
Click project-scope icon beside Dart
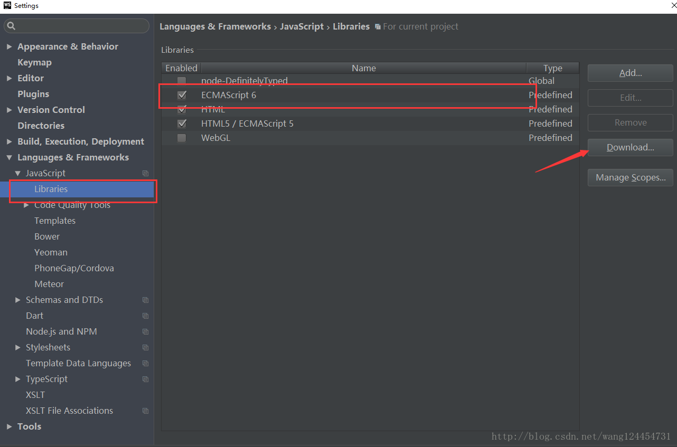pyautogui.click(x=146, y=316)
